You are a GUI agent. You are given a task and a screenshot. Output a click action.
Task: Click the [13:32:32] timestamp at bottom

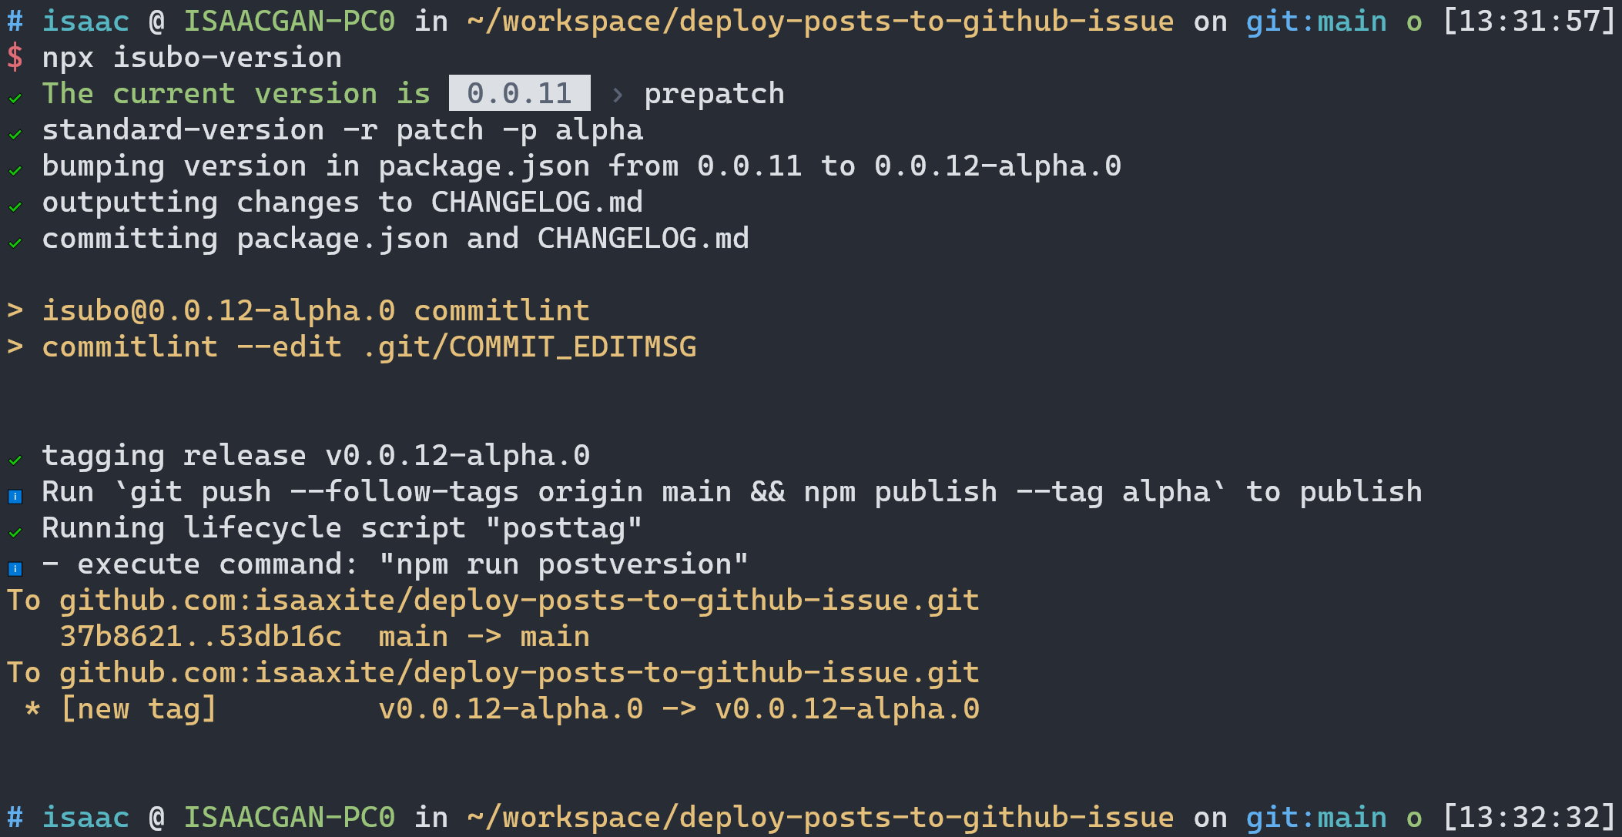coord(1529,818)
